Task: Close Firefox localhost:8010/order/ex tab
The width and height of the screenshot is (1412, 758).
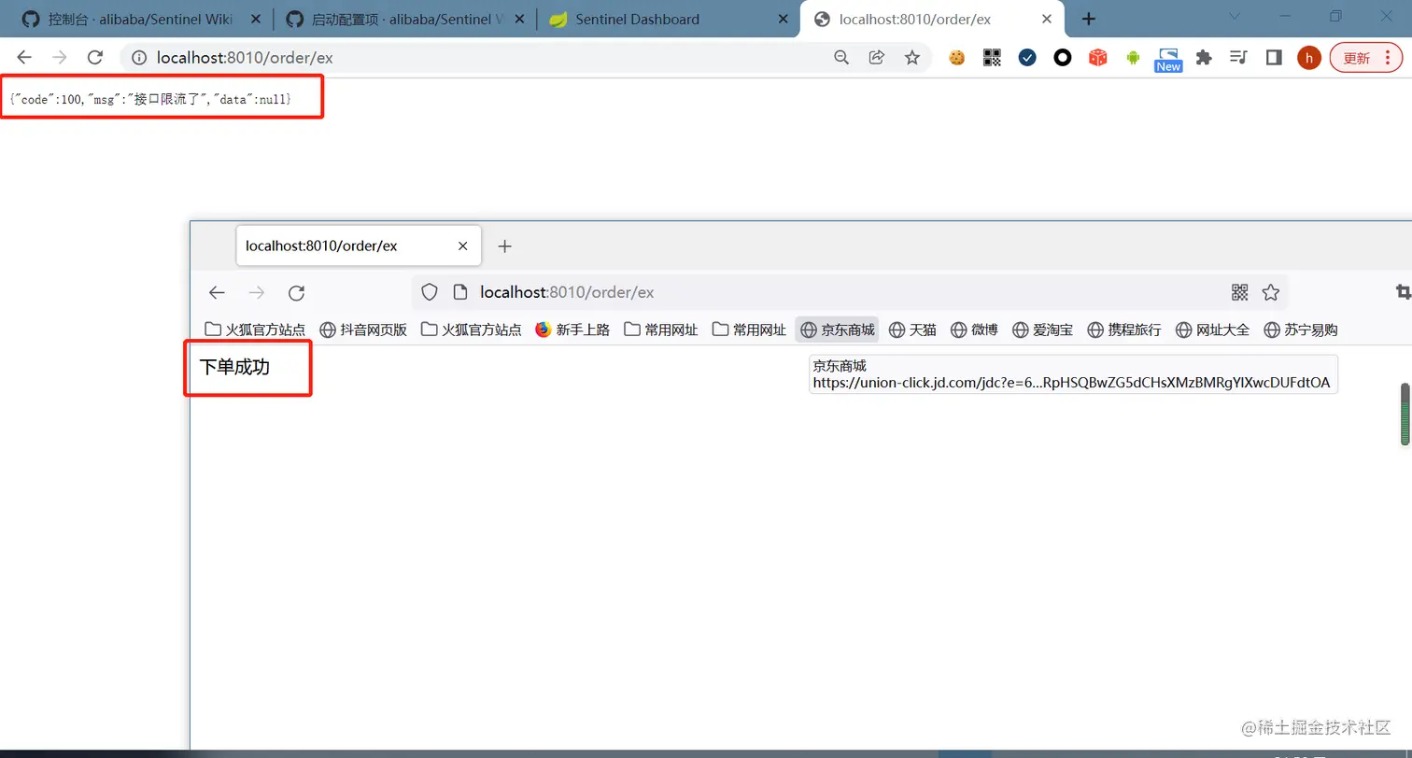Action: tap(462, 246)
